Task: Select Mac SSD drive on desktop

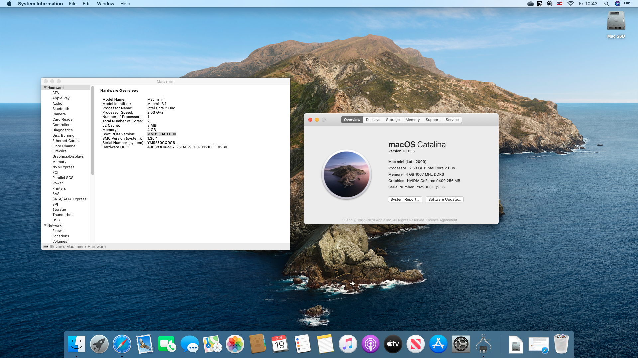Action: click(616, 25)
